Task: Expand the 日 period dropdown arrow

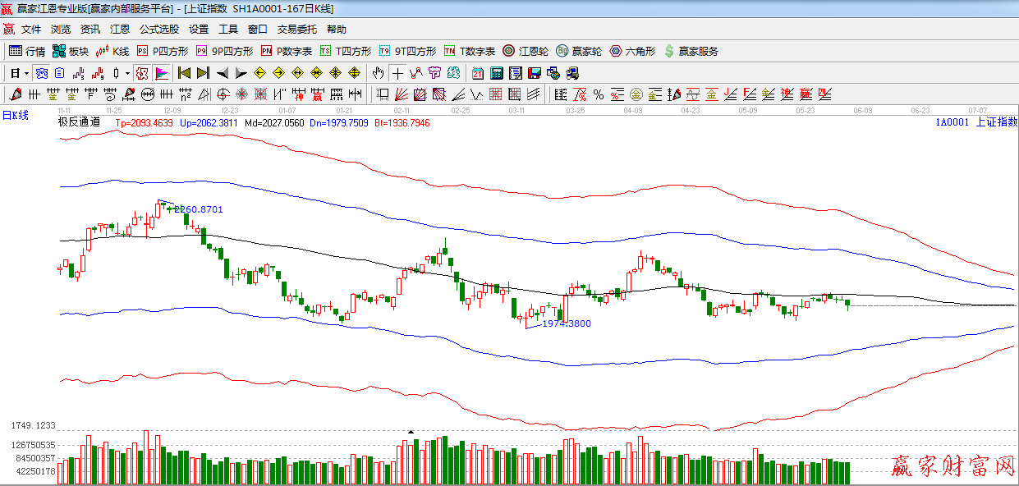Action: (x=26, y=73)
